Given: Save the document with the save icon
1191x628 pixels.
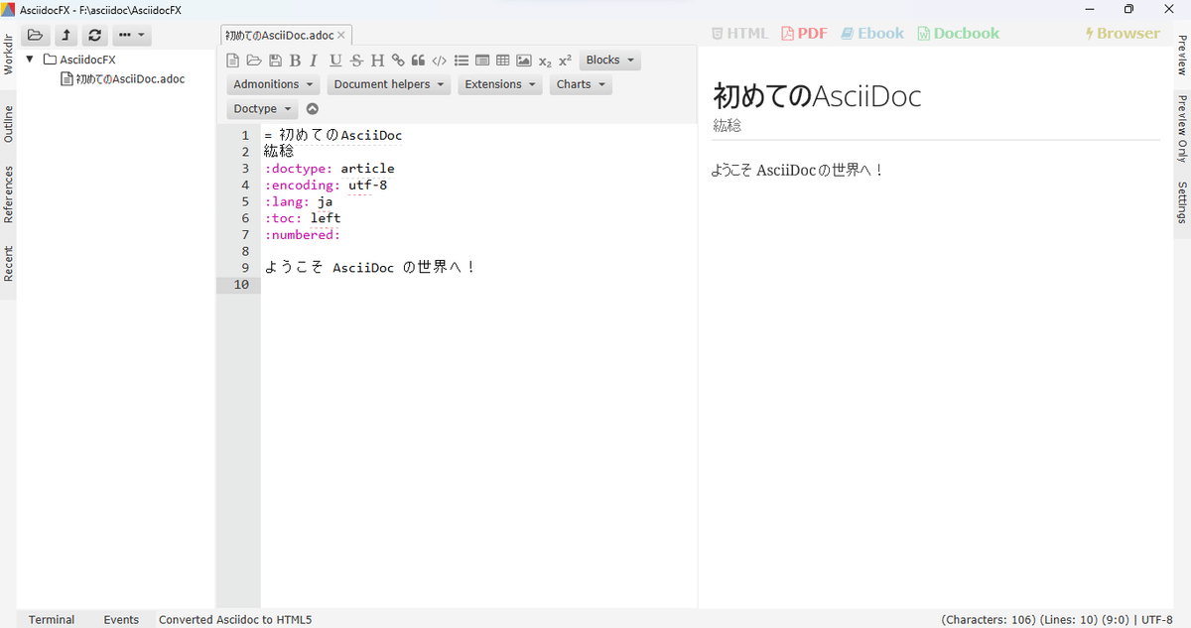Looking at the screenshot, I should tap(275, 60).
